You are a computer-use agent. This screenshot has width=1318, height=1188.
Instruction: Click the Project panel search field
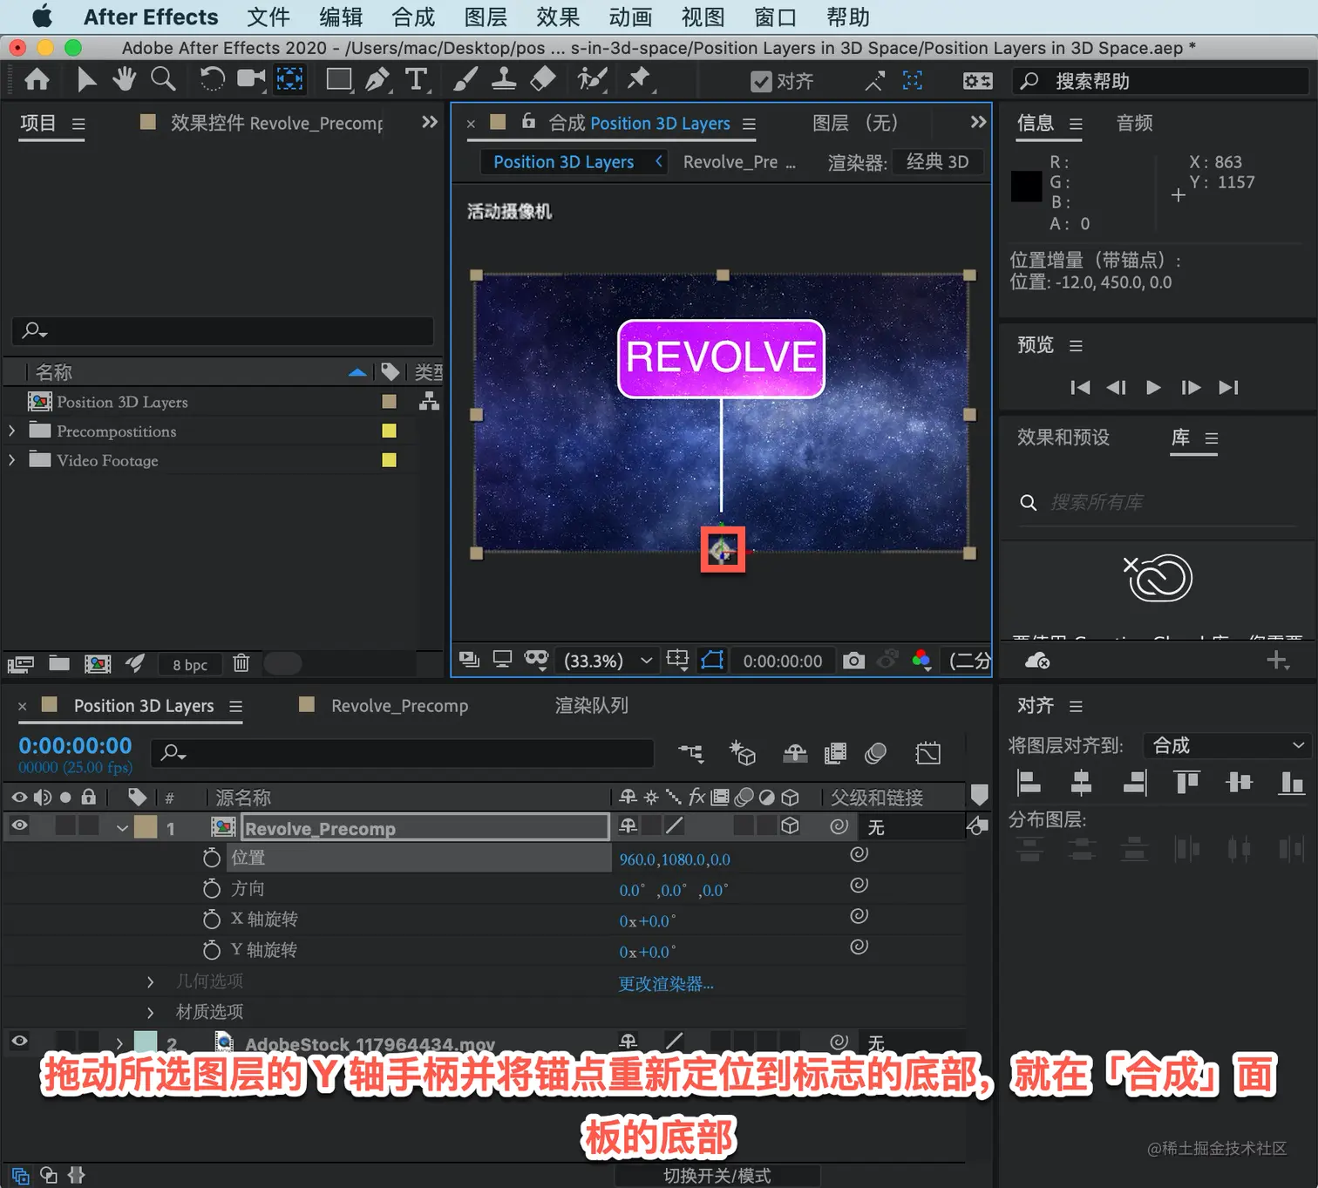(x=223, y=330)
